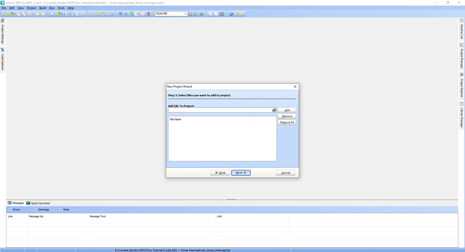Open the Help menu
The height and width of the screenshot is (252, 465).
pos(71,8)
